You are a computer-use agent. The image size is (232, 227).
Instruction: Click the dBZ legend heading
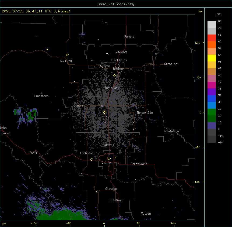[218, 14]
